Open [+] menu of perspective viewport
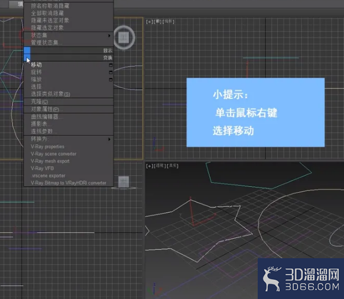Screen dimensions: 344x299 coord(150,166)
